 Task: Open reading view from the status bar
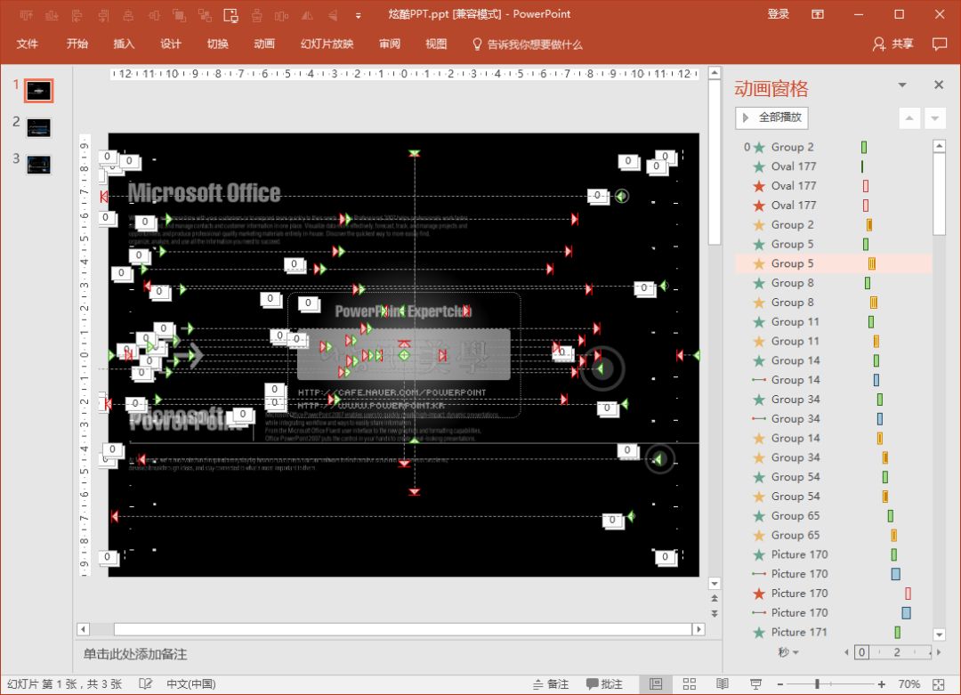tap(723, 684)
